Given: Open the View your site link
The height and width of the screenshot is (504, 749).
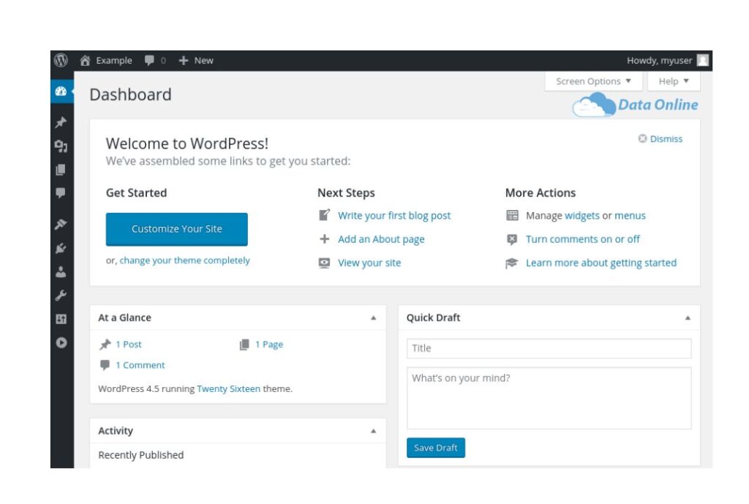Looking at the screenshot, I should (369, 263).
